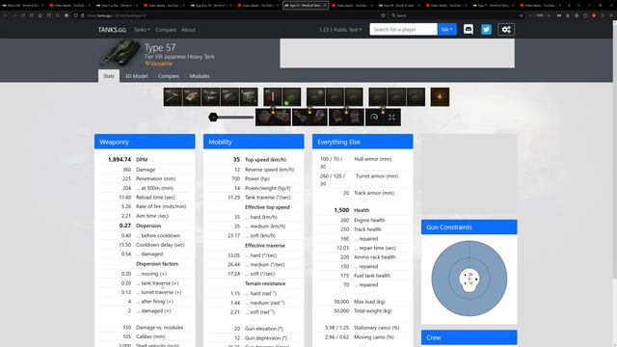This screenshot has width=617, height=347.
Task: Click the Reload time (sec) row
Action: pyautogui.click(x=145, y=197)
